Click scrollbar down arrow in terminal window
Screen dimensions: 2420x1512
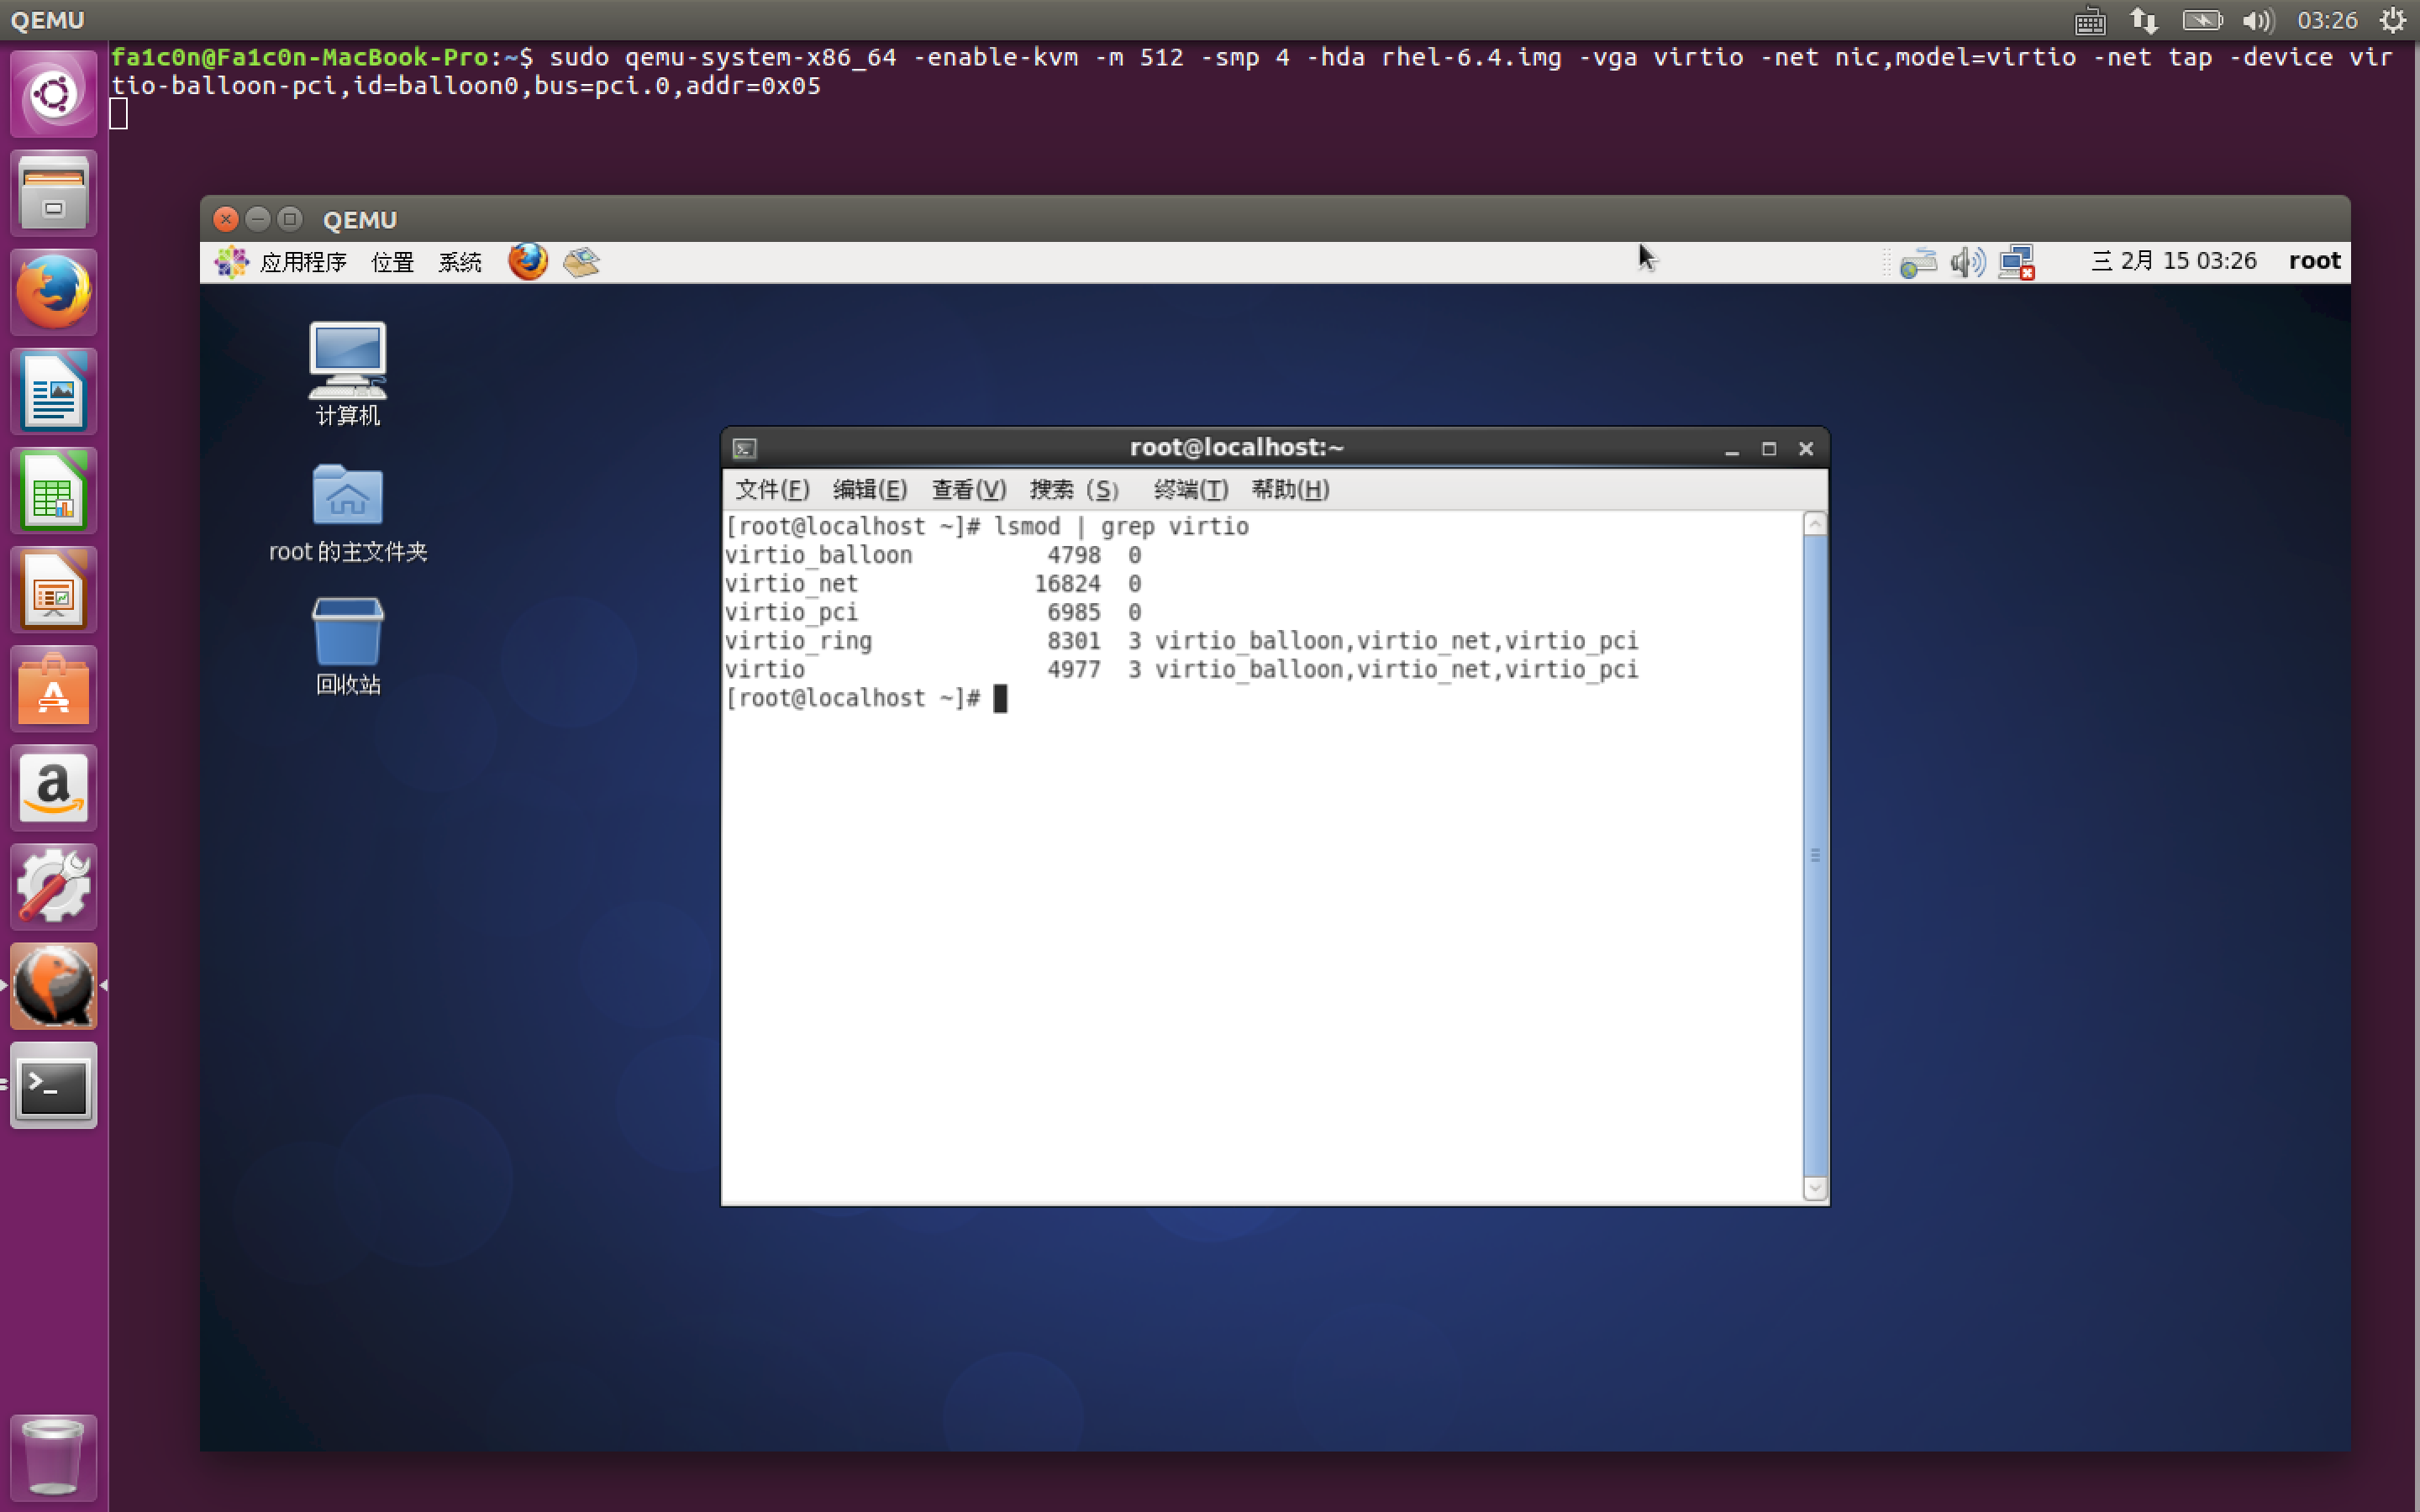point(1815,1188)
